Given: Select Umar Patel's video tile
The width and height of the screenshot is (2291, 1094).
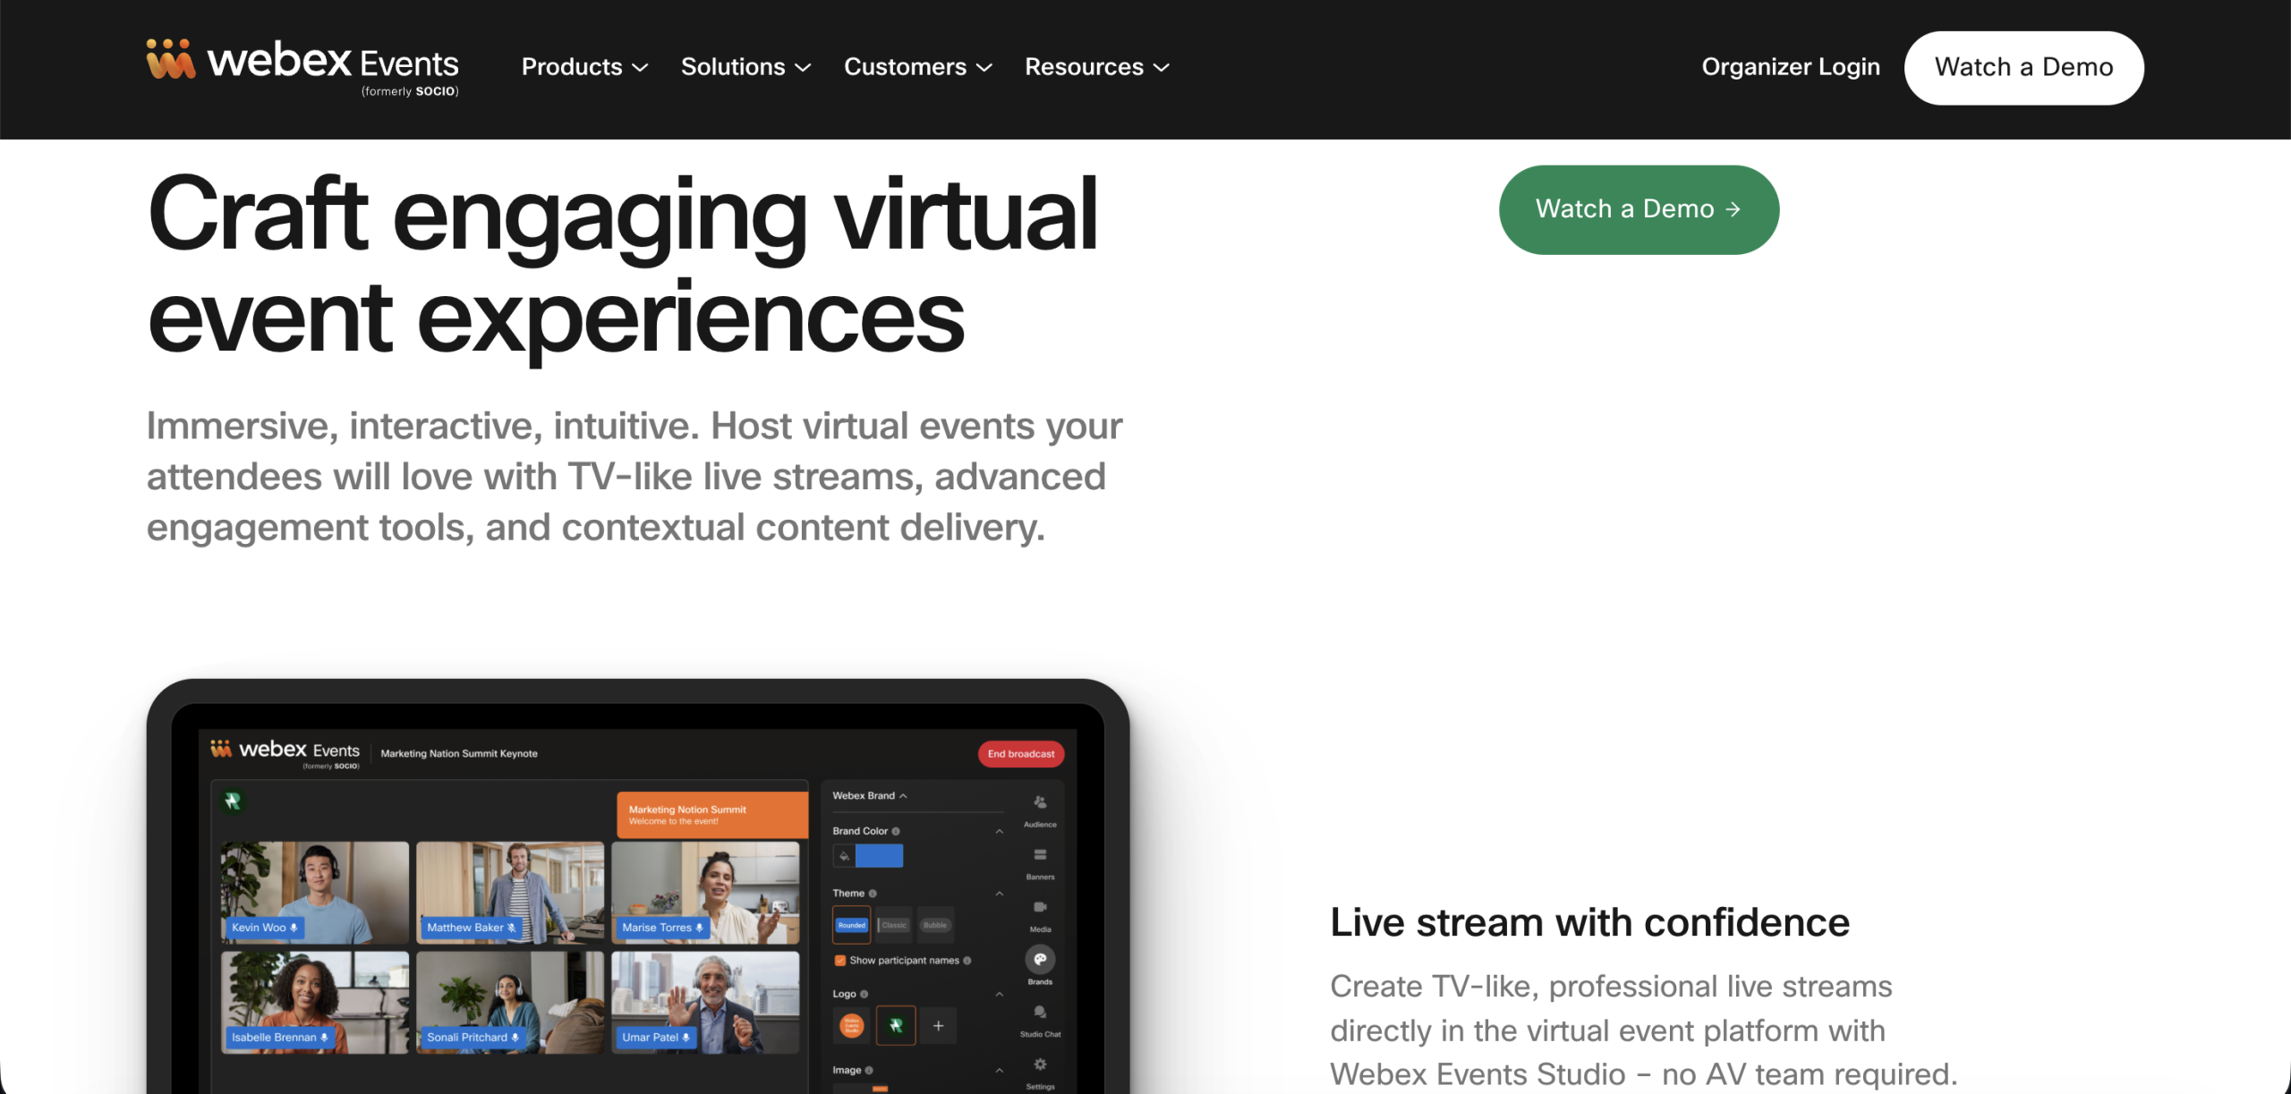Looking at the screenshot, I should (x=705, y=1002).
